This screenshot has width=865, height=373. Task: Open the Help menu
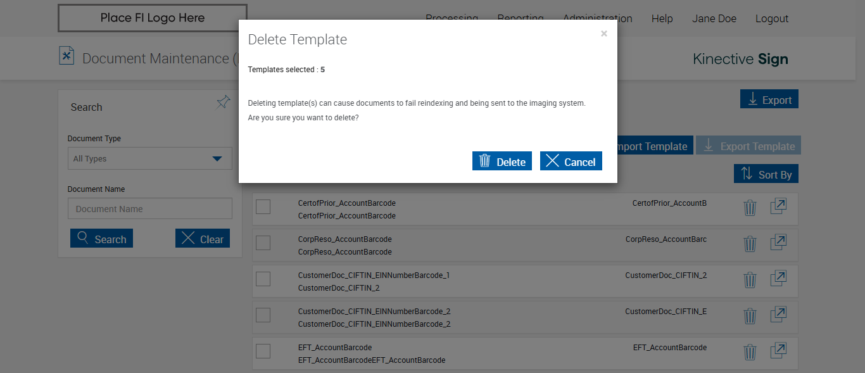click(x=662, y=19)
